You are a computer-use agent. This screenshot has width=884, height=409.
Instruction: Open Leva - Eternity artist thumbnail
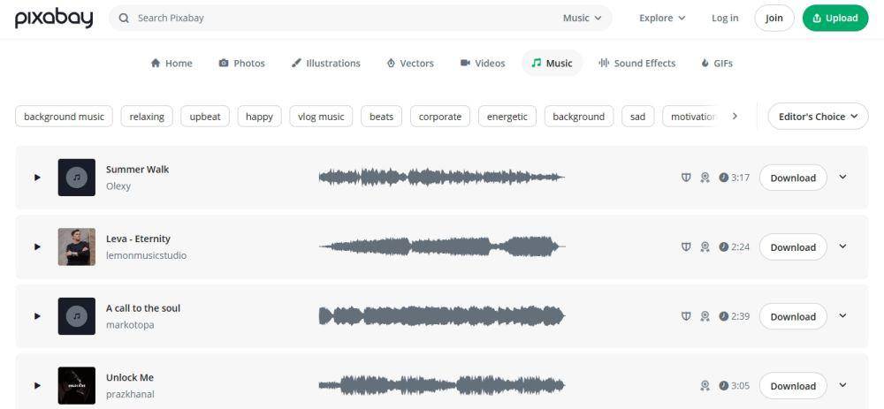pos(77,246)
